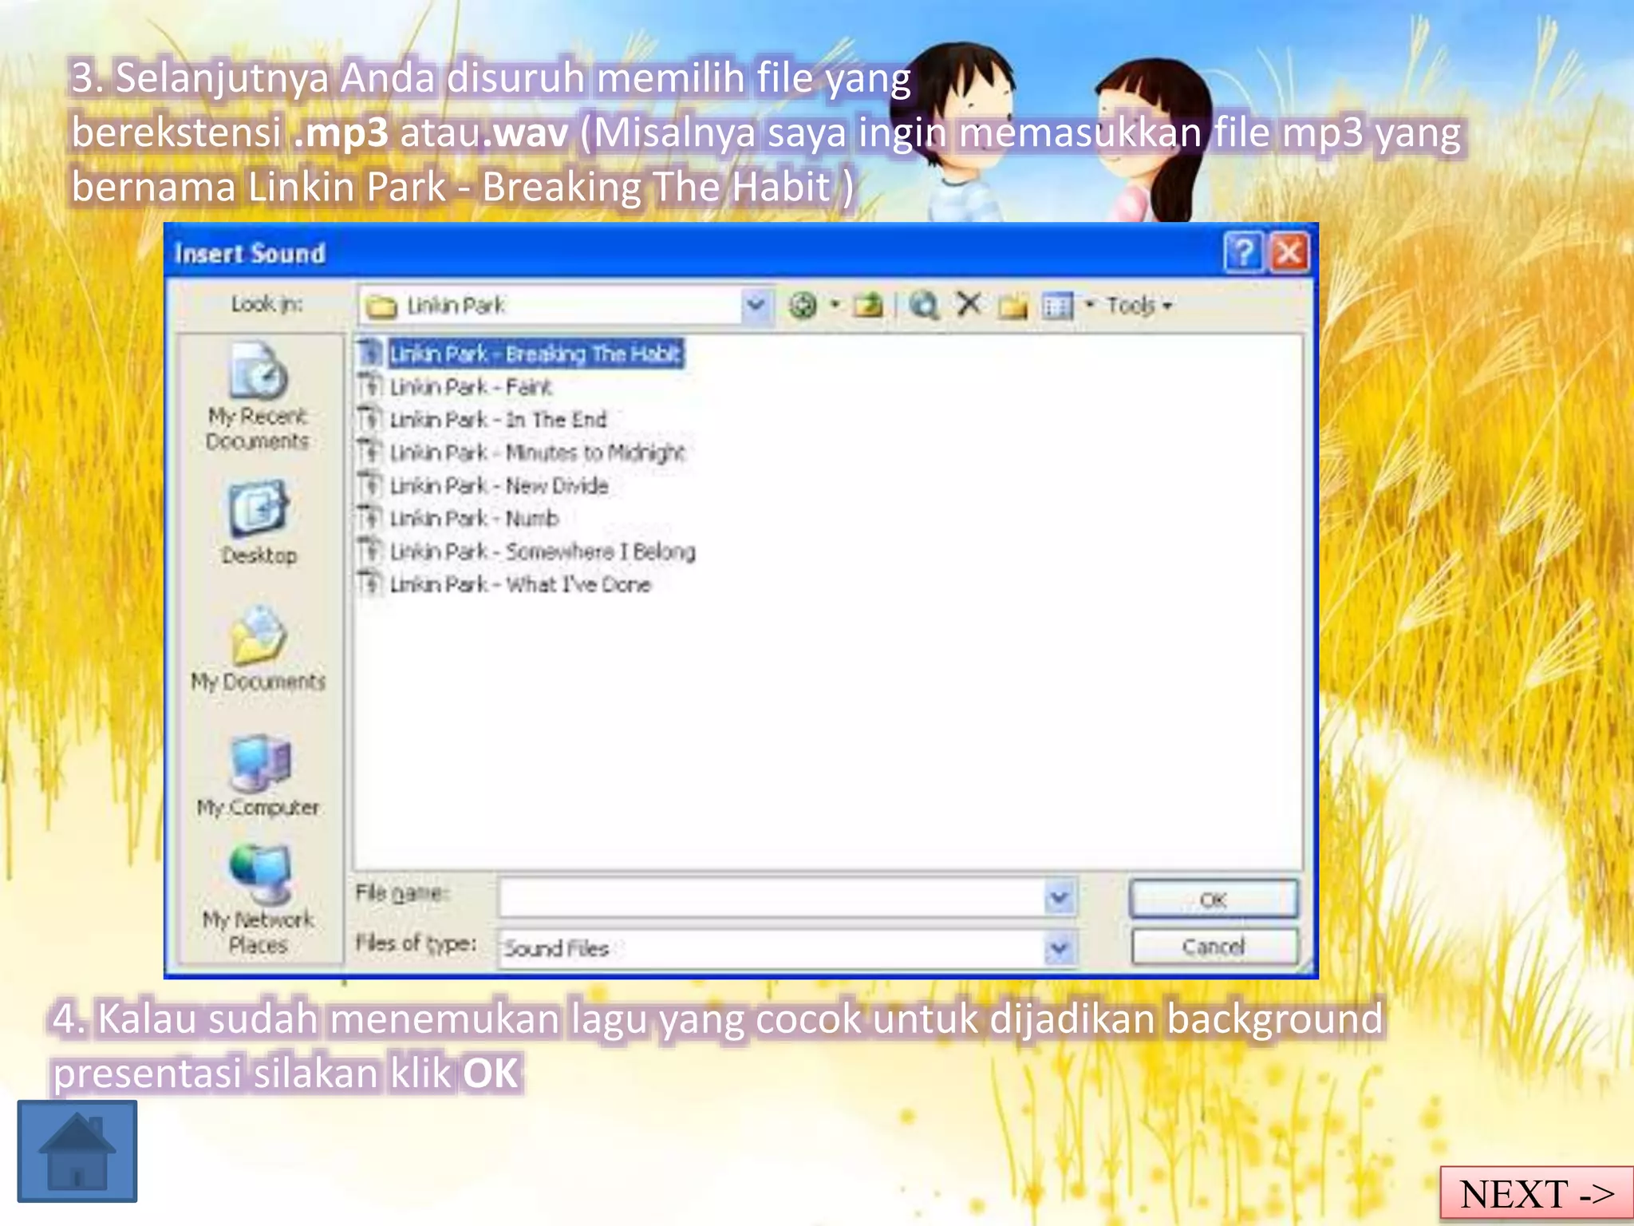Viewport: 1634px width, 1226px height.
Task: Expand the Files of type dropdown arrow
Action: 1060,948
